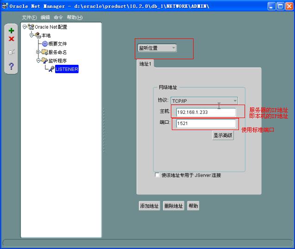Enable the JServer dedicated address checkbox
The height and width of the screenshot is (249, 295).
tap(157, 175)
